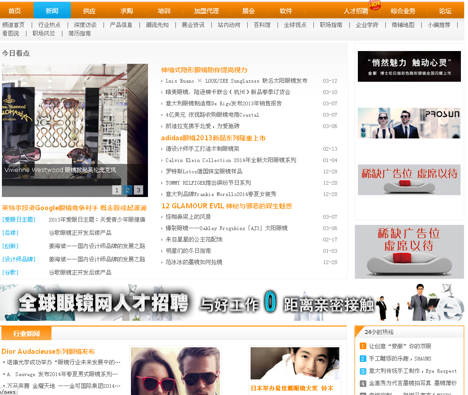Open hotline item 手工雕琢的乐趣, SHAUNS
The image size is (468, 395).
400,359
